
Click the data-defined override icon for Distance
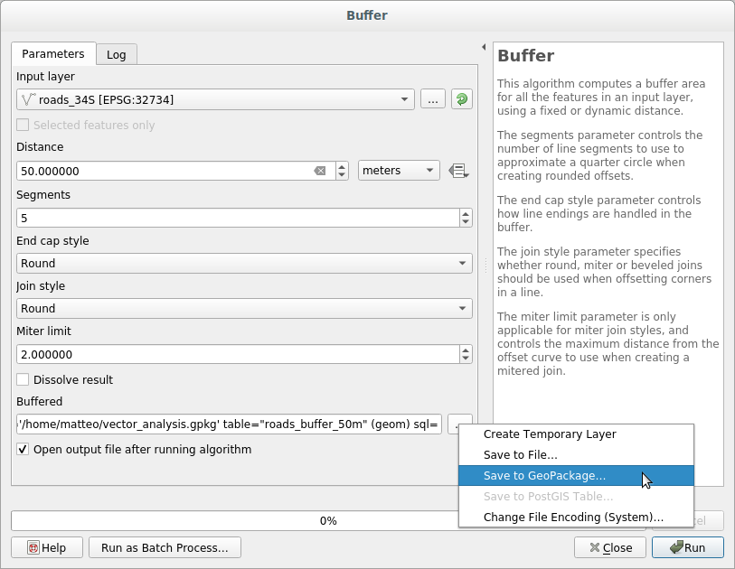click(458, 171)
